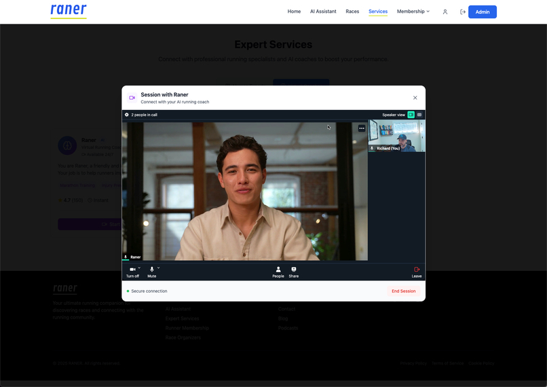Viewport: 547px width, 387px height.
Task: Click the purple video camera session icon
Action: pyautogui.click(x=132, y=98)
